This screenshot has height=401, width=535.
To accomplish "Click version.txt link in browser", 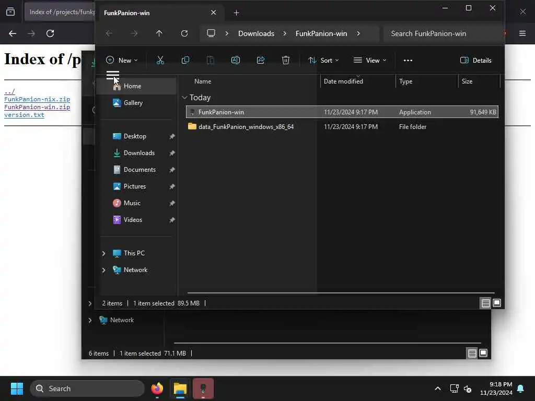I will (24, 115).
